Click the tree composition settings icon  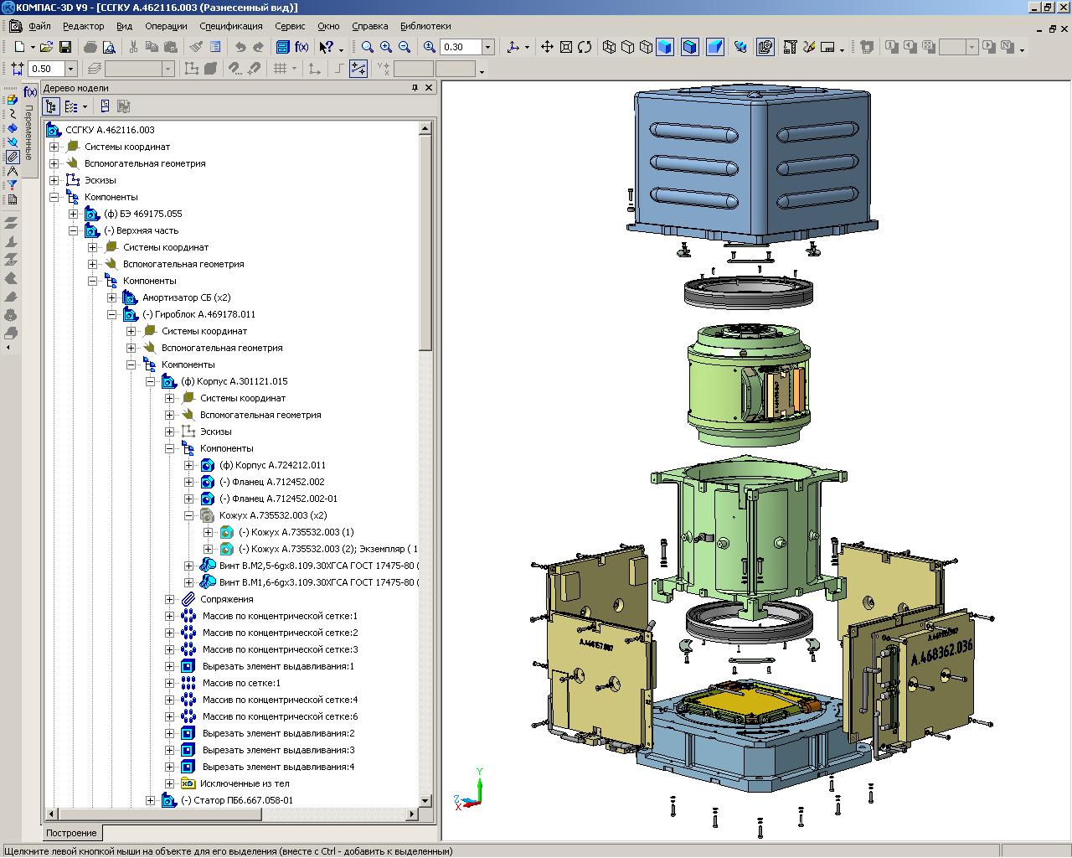72,106
